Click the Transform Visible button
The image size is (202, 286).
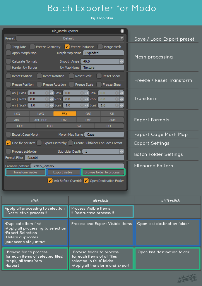[x=25, y=172]
